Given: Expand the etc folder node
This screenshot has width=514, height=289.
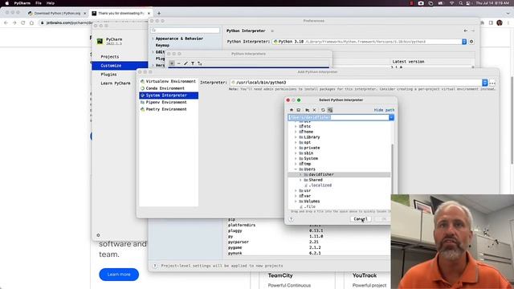Looking at the screenshot, I should [296, 126].
